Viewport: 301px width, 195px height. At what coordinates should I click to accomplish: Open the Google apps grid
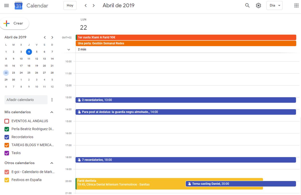pos(296,6)
